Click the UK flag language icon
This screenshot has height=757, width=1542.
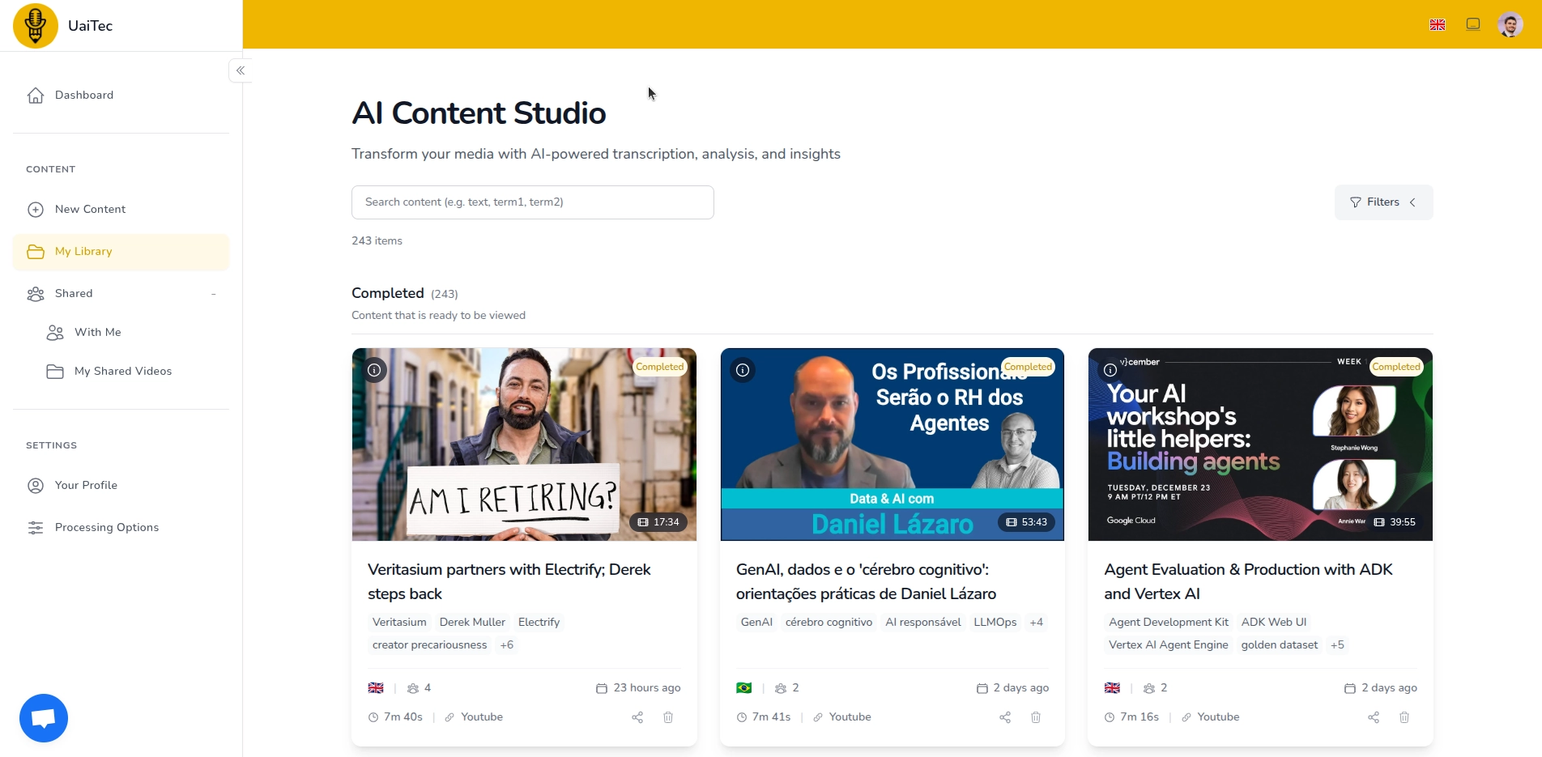pyautogui.click(x=1438, y=25)
